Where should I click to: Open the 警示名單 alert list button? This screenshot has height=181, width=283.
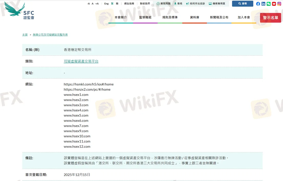pyautogui.click(x=270, y=18)
